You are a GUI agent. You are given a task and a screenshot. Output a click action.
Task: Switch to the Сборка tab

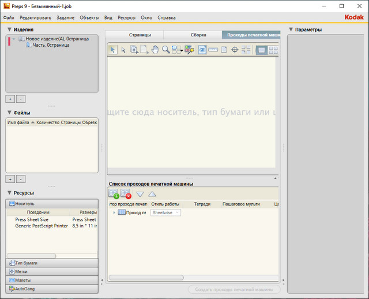coord(198,35)
